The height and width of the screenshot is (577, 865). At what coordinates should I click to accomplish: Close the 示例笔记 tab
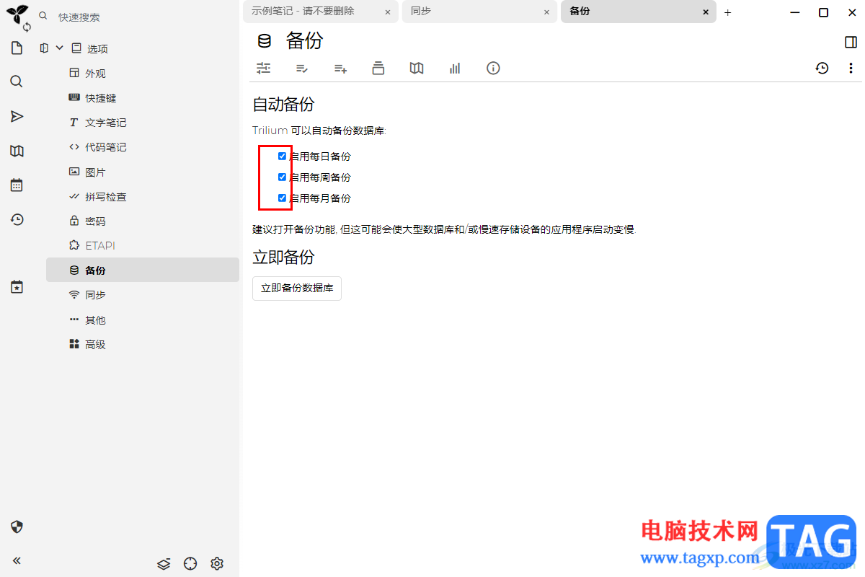(x=387, y=12)
